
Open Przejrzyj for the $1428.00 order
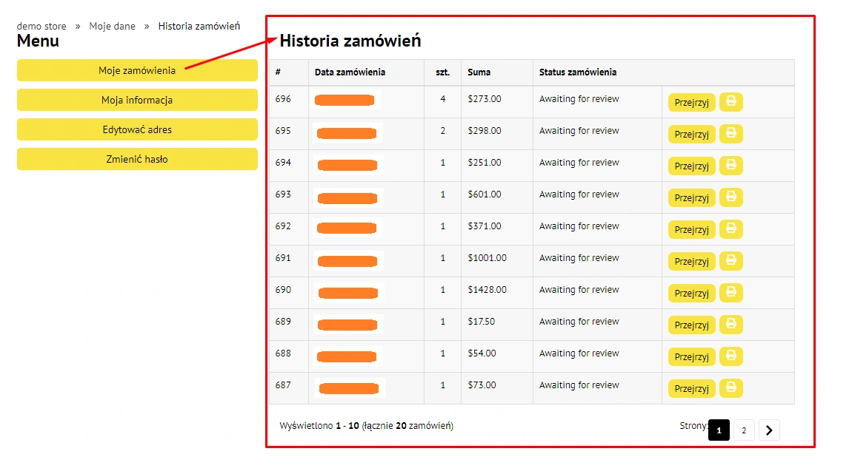coord(690,293)
